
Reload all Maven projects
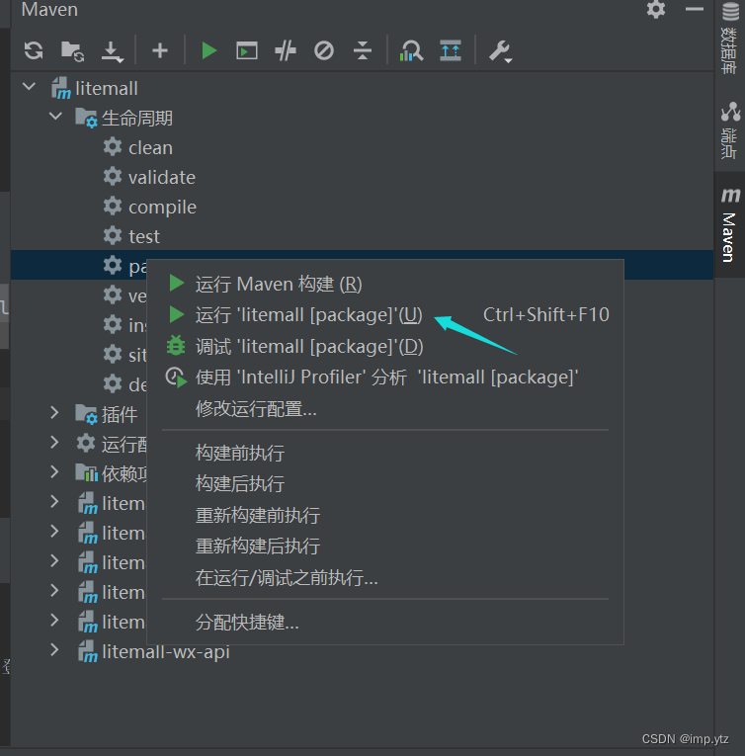(x=34, y=50)
